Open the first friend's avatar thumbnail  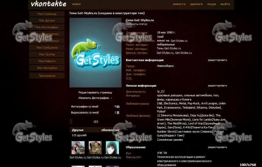78,148
